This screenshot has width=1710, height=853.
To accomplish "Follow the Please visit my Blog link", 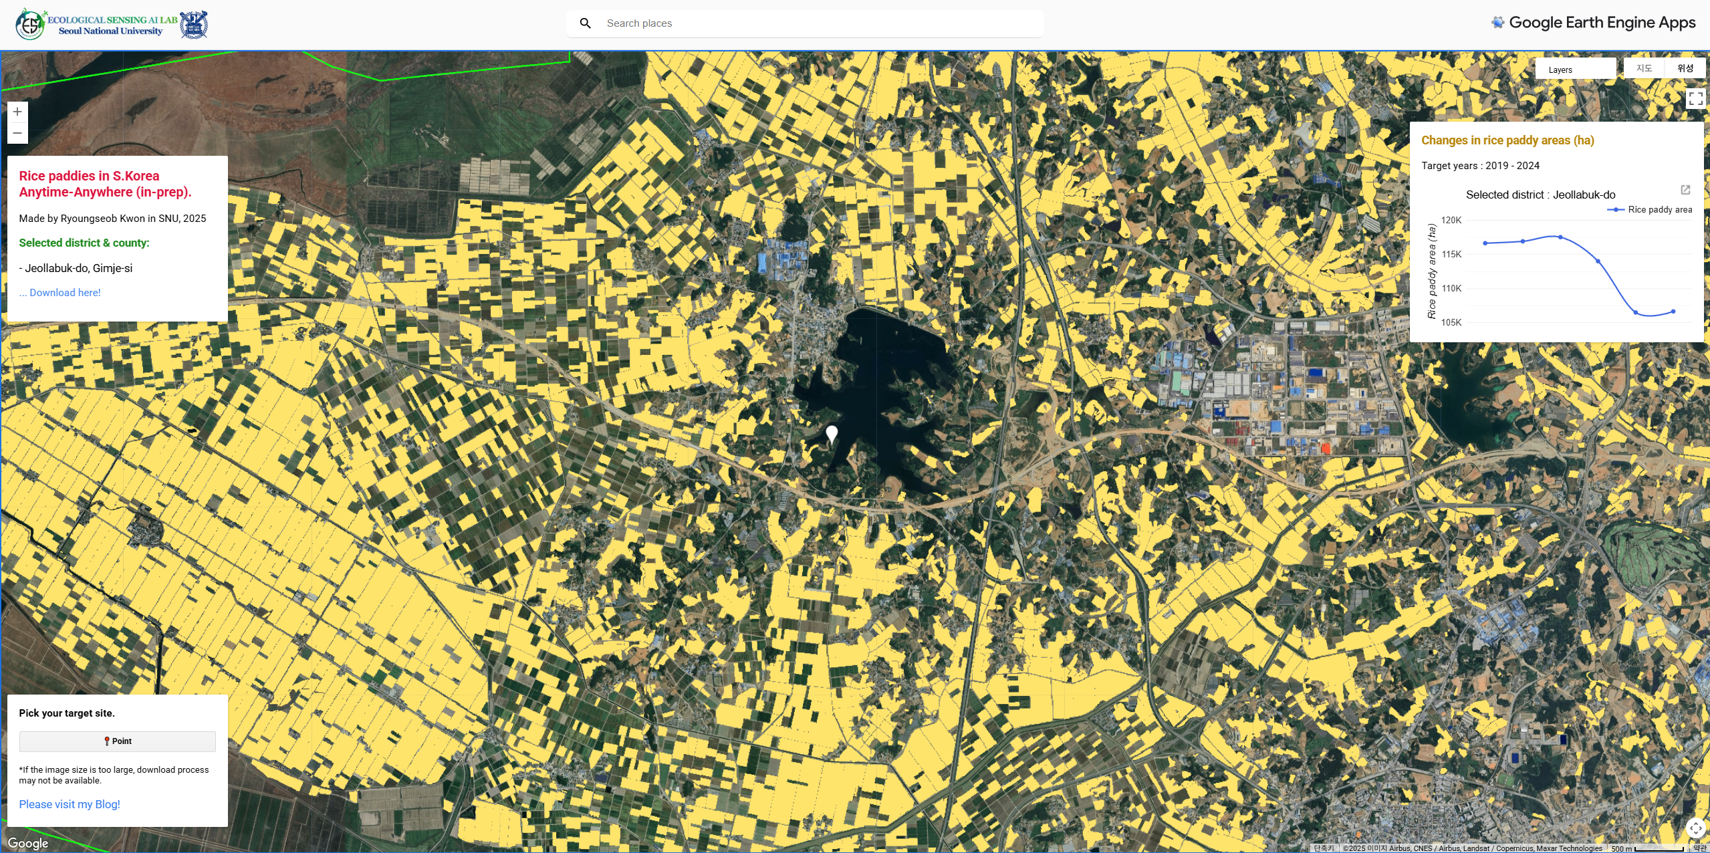I will pos(70,804).
